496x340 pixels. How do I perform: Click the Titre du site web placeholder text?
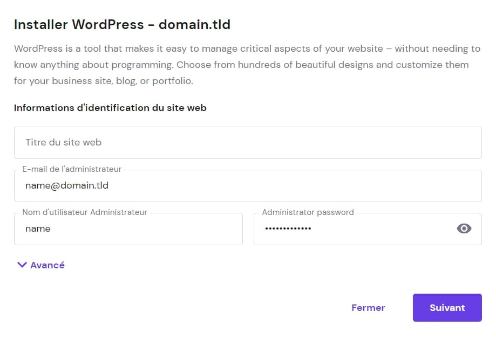pos(63,143)
